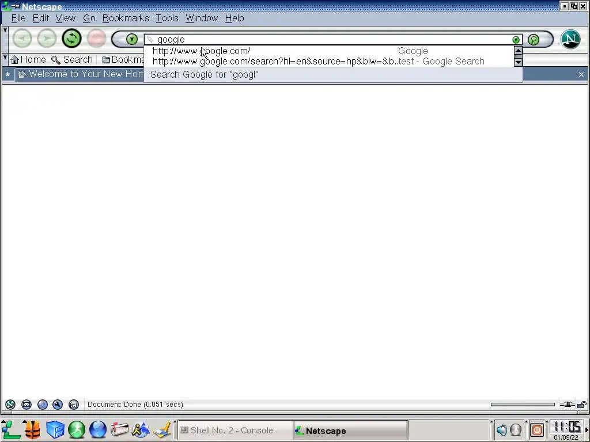Open the Window menu
The image size is (590, 442).
[x=202, y=18]
